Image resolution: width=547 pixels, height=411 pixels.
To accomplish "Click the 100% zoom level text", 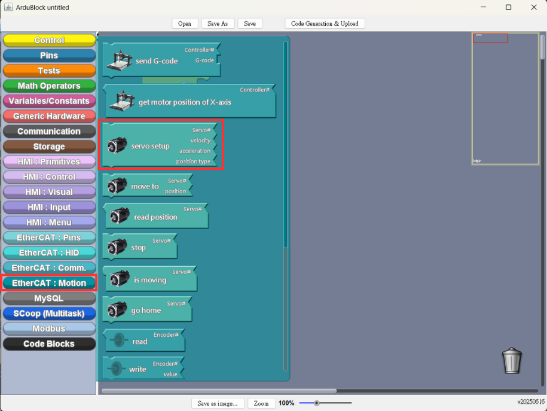I will (286, 403).
